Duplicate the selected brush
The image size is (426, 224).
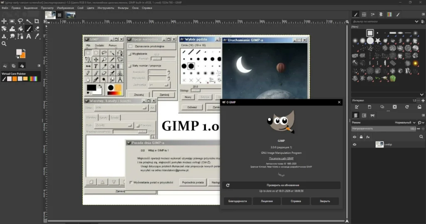point(382,107)
